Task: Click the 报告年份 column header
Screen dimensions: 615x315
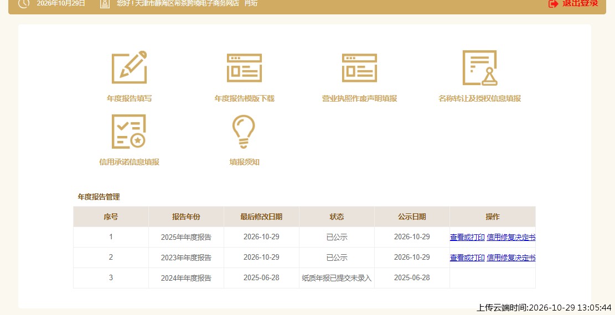Action: (187, 217)
